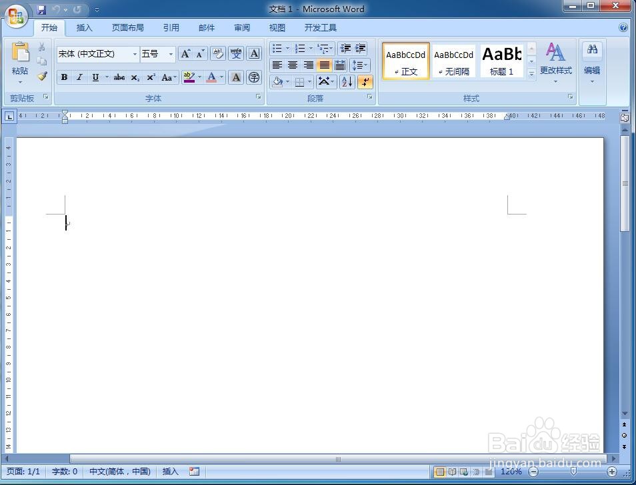
Task: Save the document from Quick Access toolbar
Action: tap(41, 9)
